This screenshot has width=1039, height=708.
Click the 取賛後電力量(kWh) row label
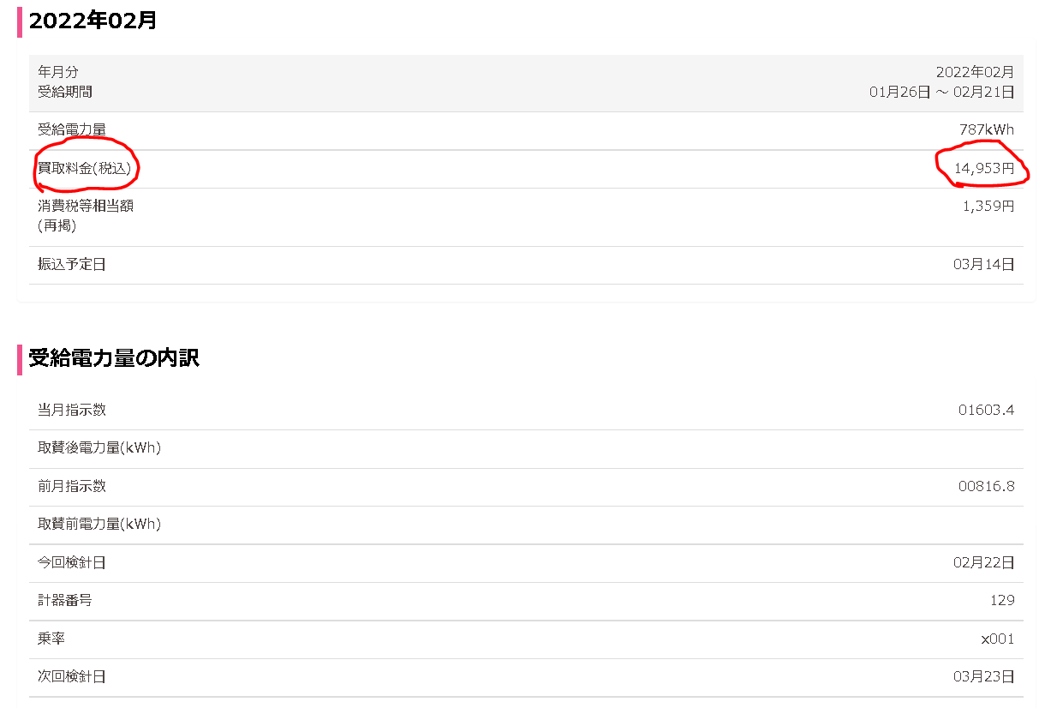[99, 447]
